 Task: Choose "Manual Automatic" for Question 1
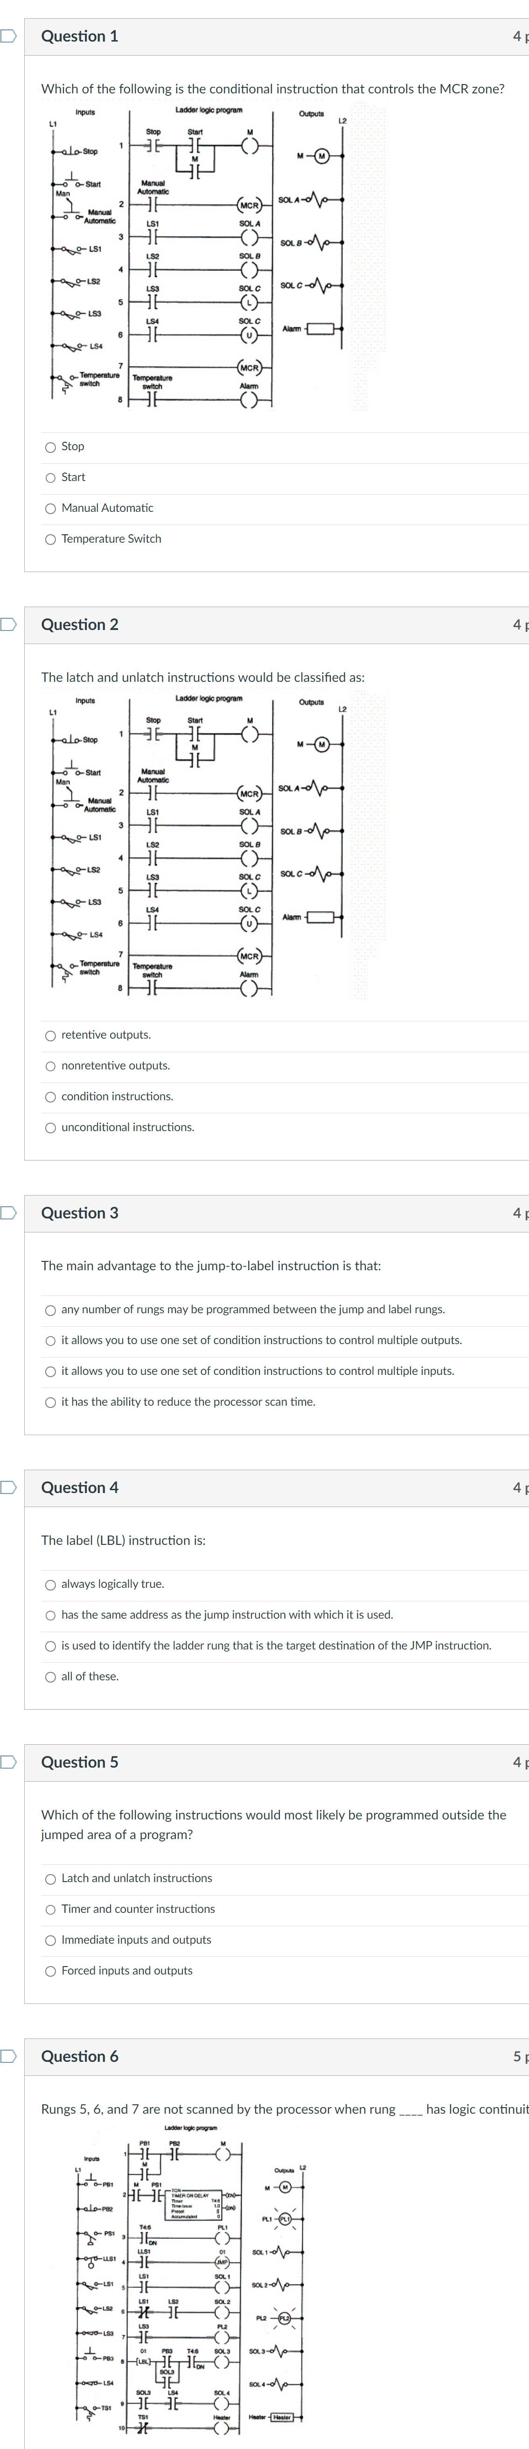point(49,508)
